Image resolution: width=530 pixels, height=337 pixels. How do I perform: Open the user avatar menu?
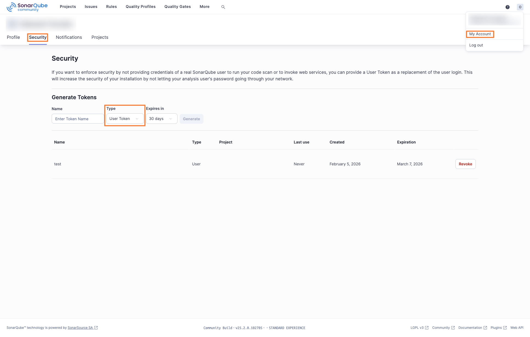pyautogui.click(x=520, y=7)
